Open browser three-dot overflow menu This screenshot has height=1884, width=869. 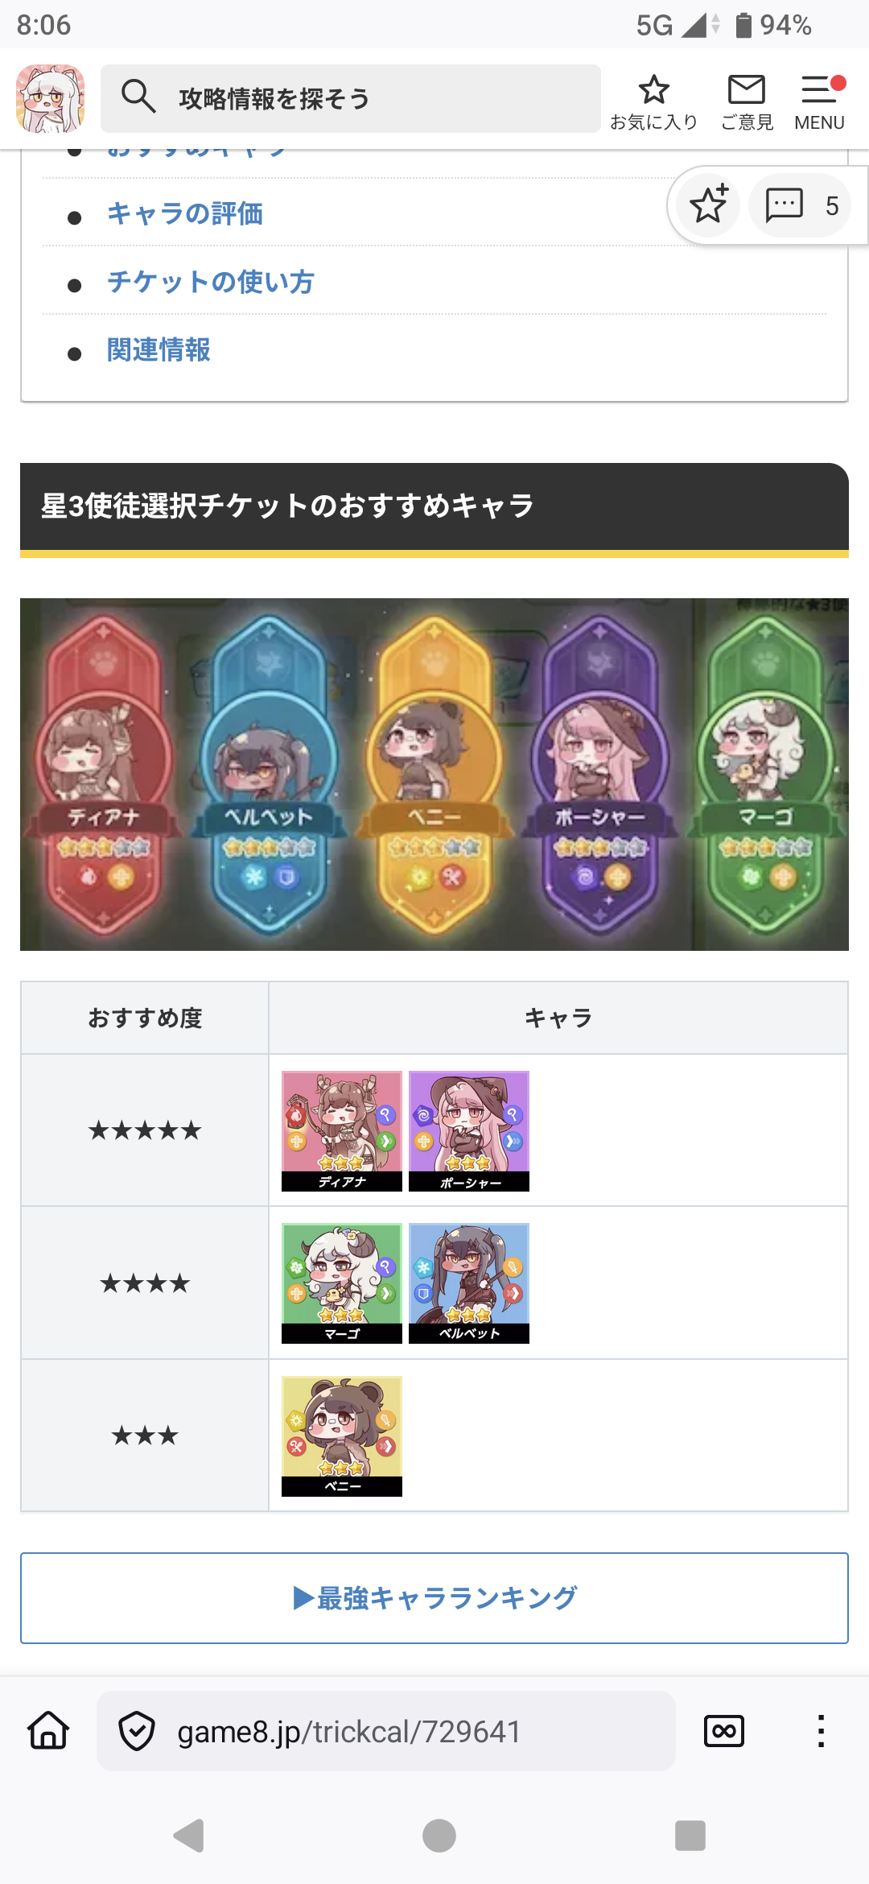(821, 1730)
